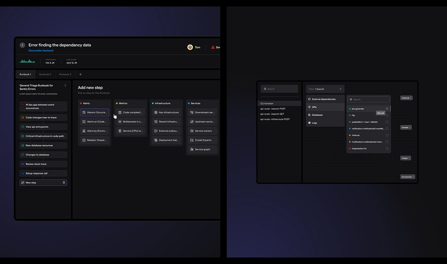Image resolution: width=447 pixels, height=264 pixels.
Task: Expand the /render node on the graph
Action: click(410, 127)
